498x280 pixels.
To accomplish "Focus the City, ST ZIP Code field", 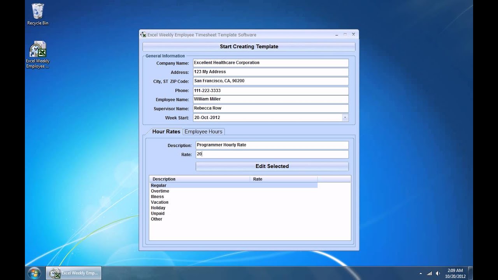I will [271, 81].
